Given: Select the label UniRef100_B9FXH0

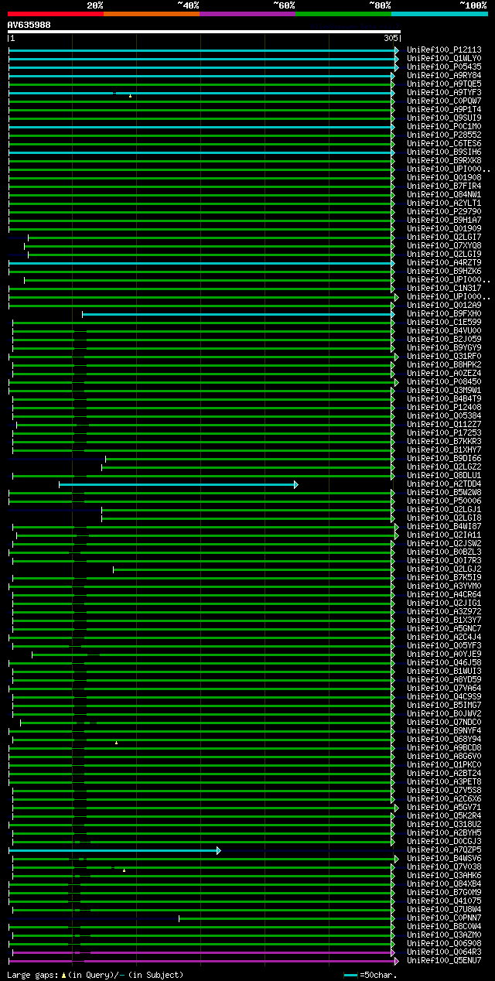Looking at the screenshot, I should pos(444,313).
